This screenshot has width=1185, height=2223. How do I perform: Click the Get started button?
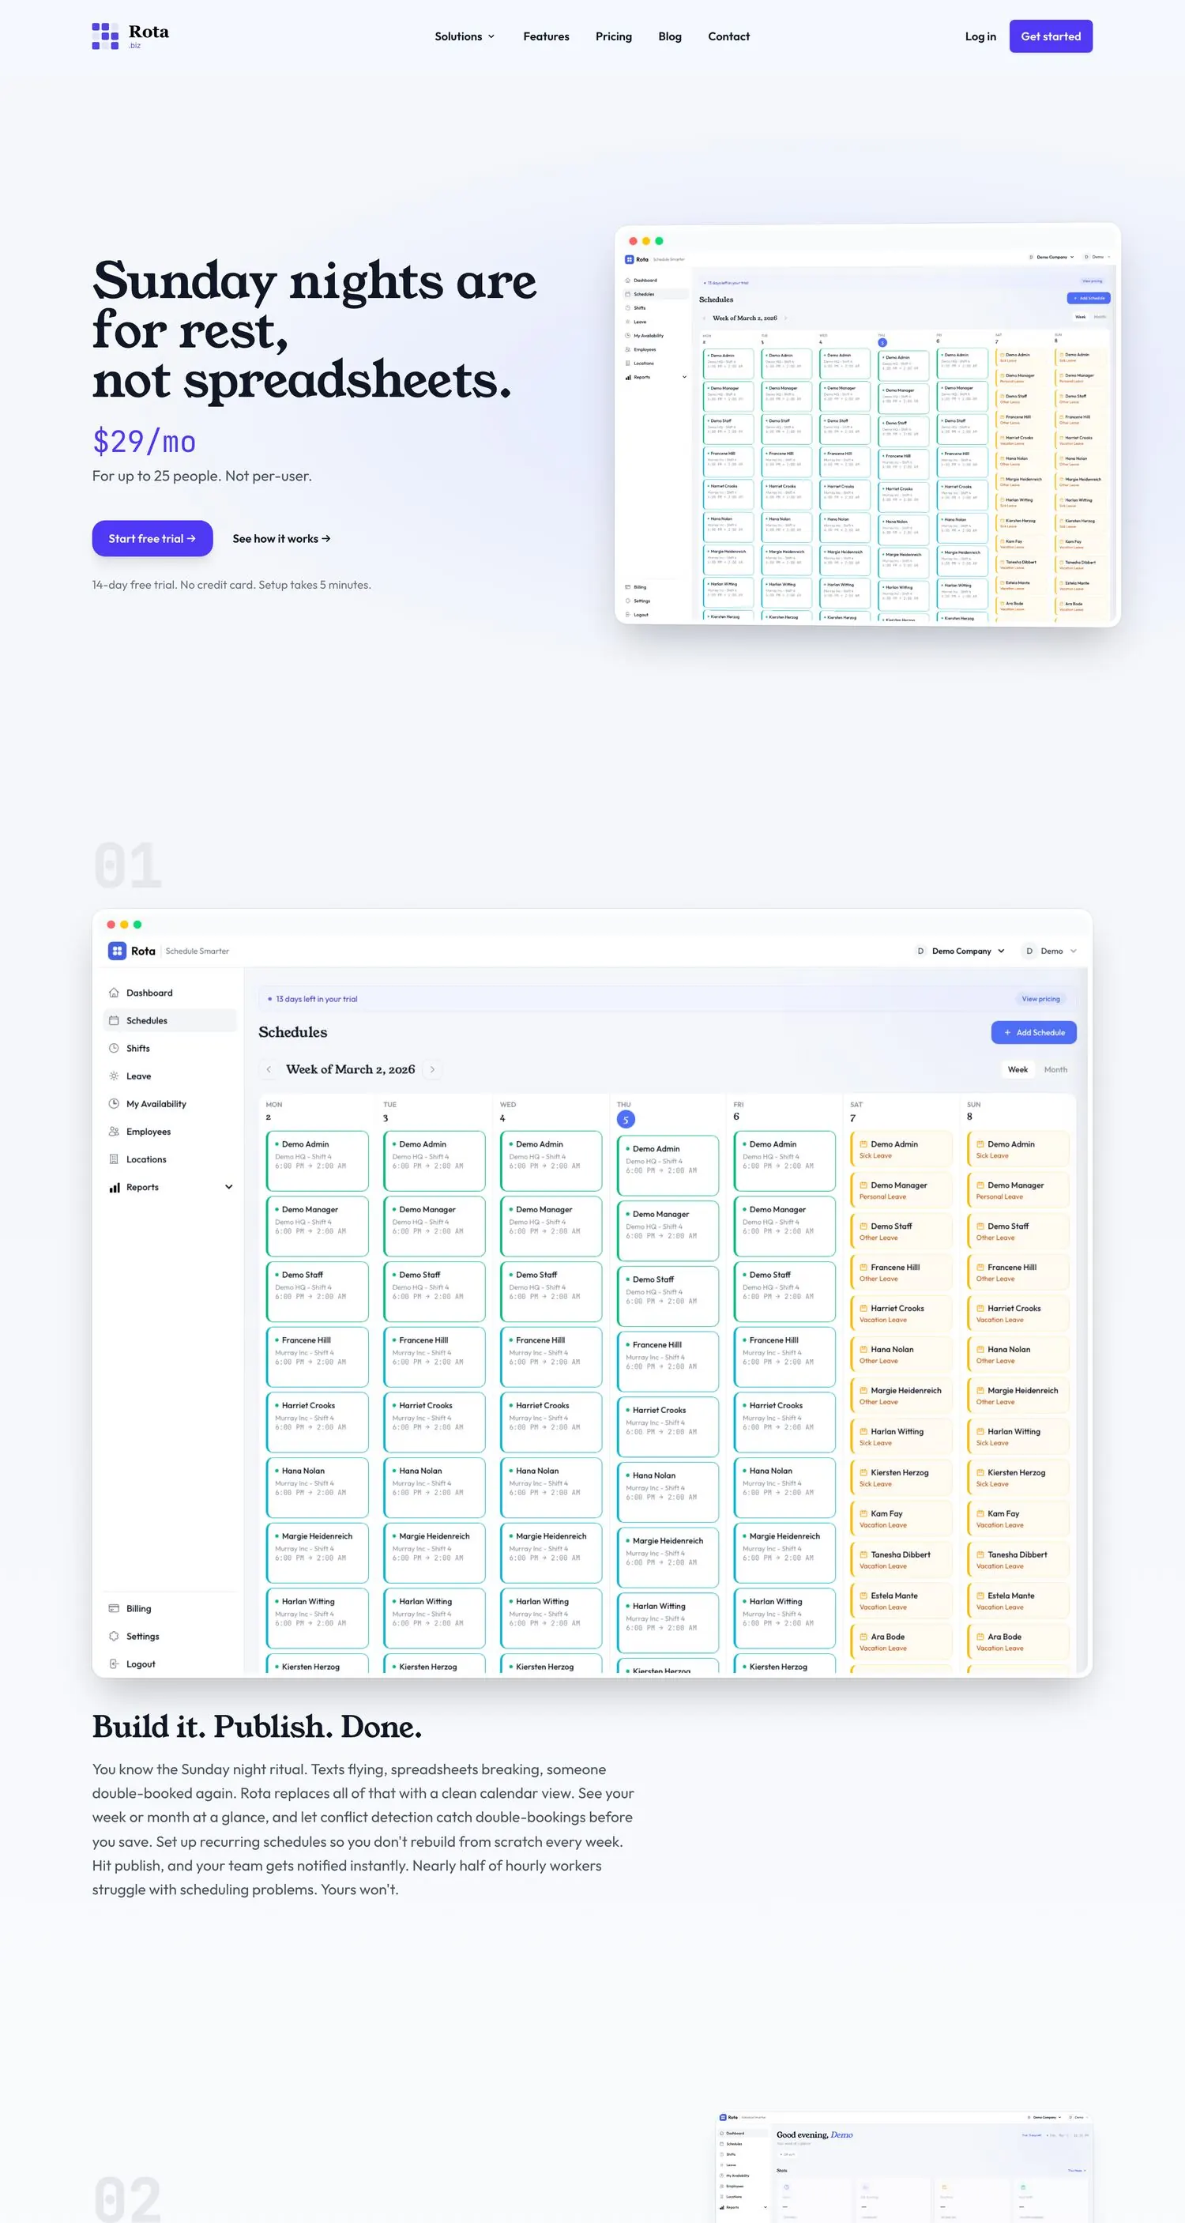(1051, 36)
